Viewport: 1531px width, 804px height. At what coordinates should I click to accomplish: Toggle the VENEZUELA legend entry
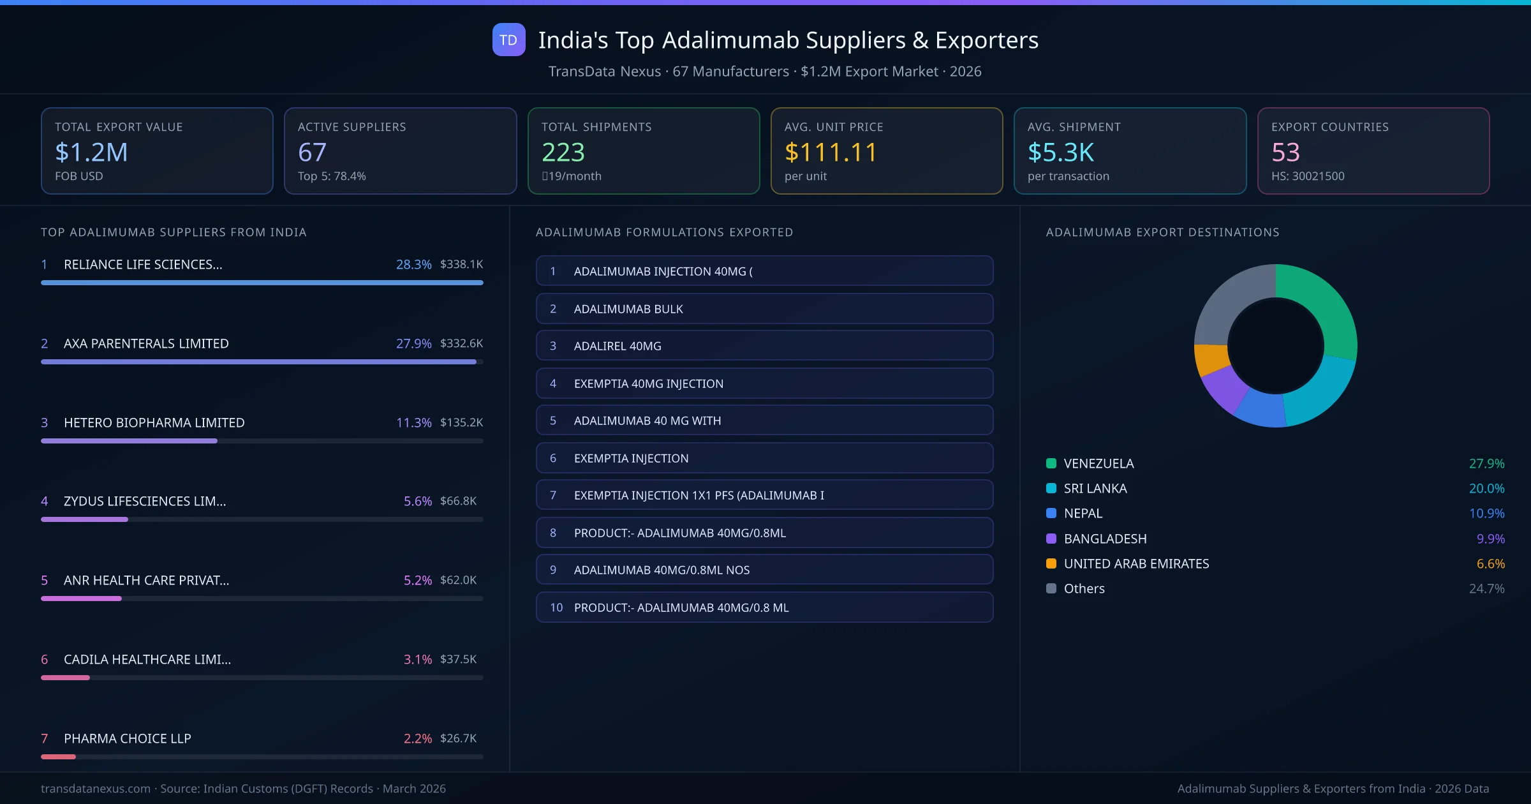(1097, 463)
